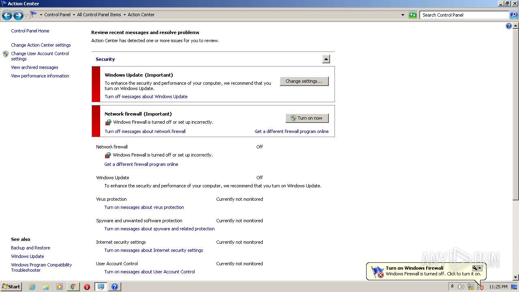Go to Control Panel Home
Screen dimensions: 519x292
(30, 31)
